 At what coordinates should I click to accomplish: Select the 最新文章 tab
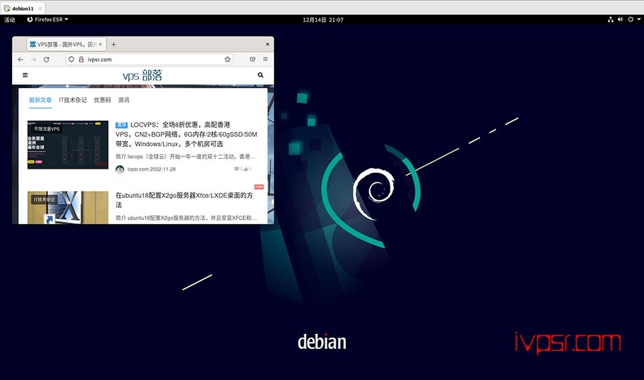(40, 100)
